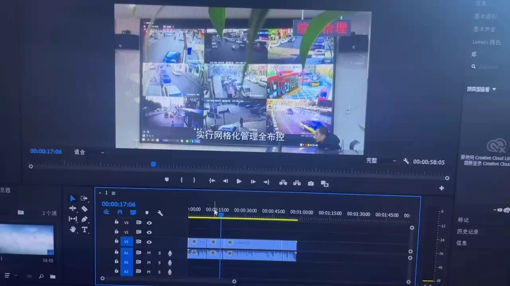Image resolution: width=510 pixels, height=286 pixels.
Task: Open the 库 panel
Action: [474, 54]
